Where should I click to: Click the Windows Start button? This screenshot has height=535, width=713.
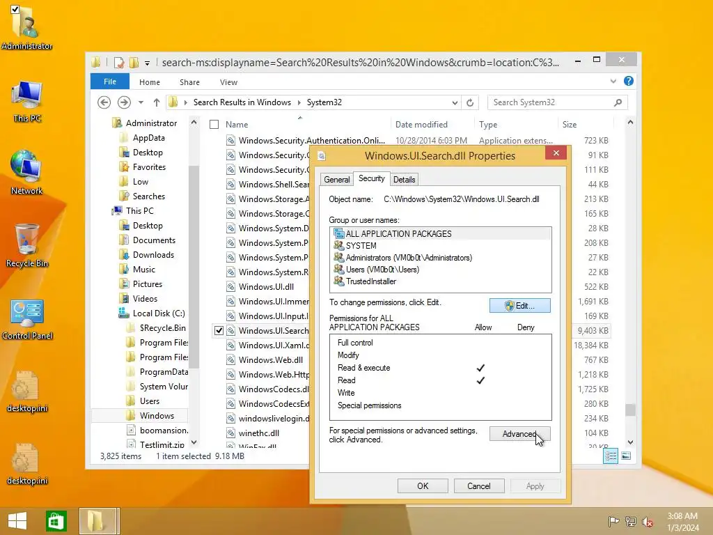click(x=17, y=521)
